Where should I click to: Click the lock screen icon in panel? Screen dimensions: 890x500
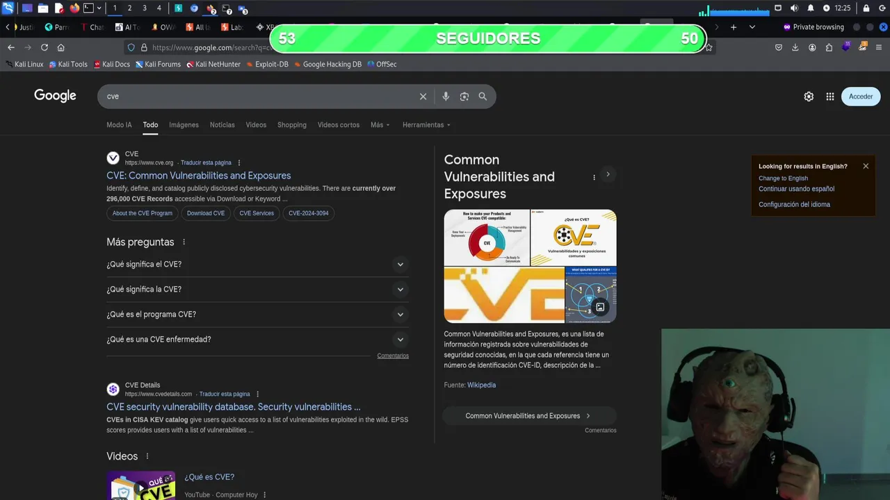(866, 8)
